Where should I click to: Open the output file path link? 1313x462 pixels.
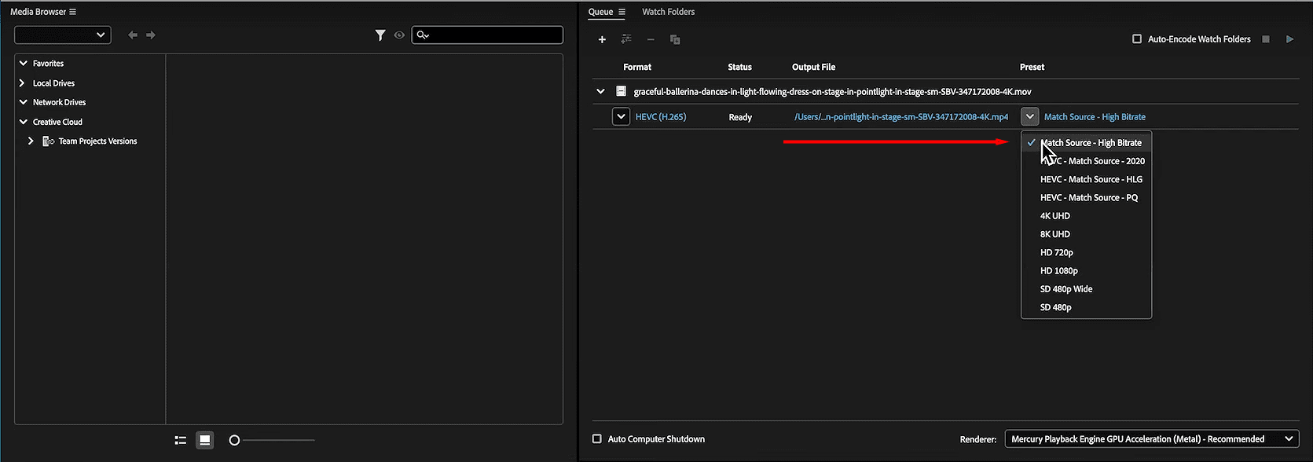pos(901,117)
